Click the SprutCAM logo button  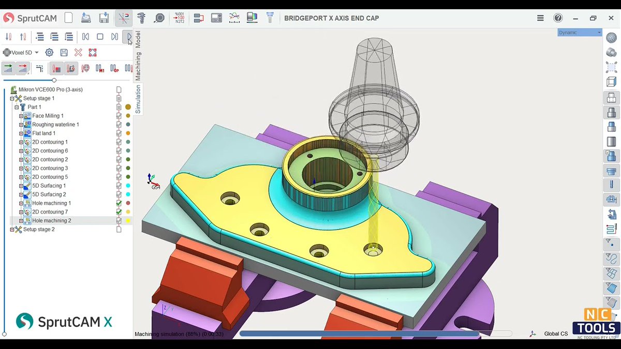(x=29, y=18)
